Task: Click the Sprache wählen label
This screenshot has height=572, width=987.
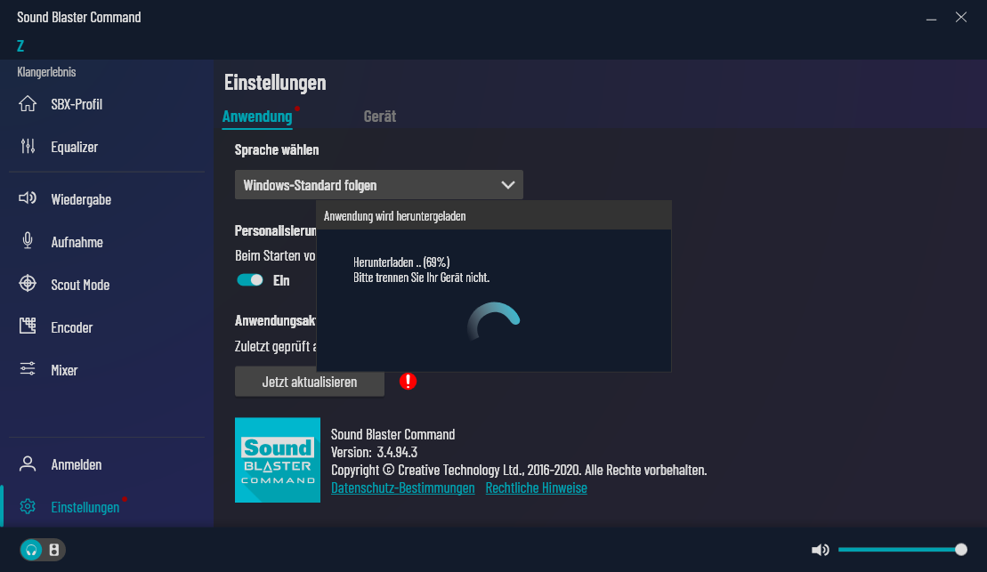Action: 276,149
